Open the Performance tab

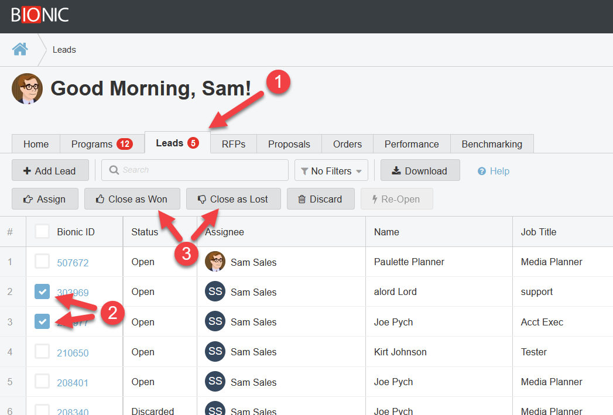pos(411,144)
